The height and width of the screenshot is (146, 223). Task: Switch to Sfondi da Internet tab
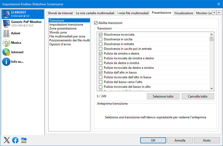(x=60, y=13)
